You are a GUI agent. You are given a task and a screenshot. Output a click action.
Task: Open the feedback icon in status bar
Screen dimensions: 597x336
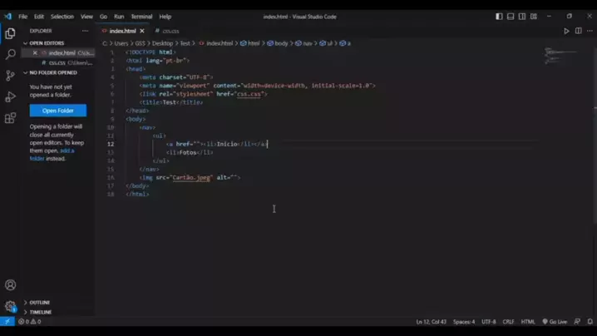click(x=577, y=322)
